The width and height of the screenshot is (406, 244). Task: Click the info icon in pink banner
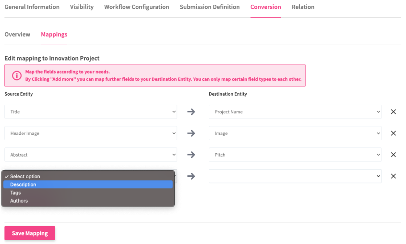16,76
